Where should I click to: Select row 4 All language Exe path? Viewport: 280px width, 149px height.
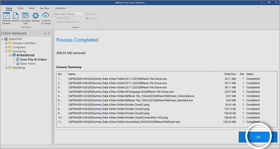point(167,91)
